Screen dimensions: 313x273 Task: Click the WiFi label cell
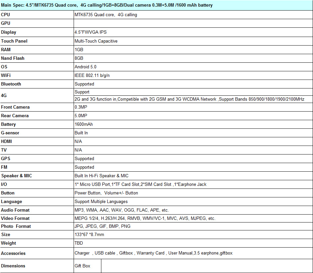37,76
